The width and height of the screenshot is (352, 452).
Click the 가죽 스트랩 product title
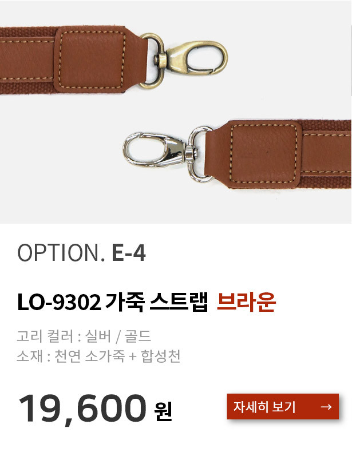click(156, 302)
